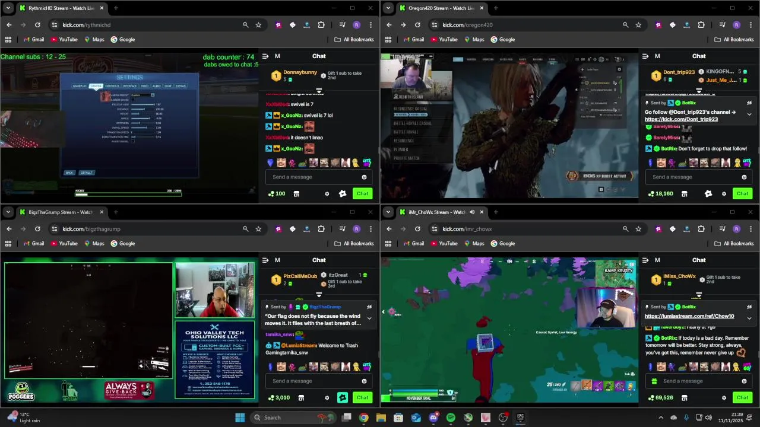Toggle M chat mode in Oregon420 chat header
The height and width of the screenshot is (427, 760).
coord(657,56)
